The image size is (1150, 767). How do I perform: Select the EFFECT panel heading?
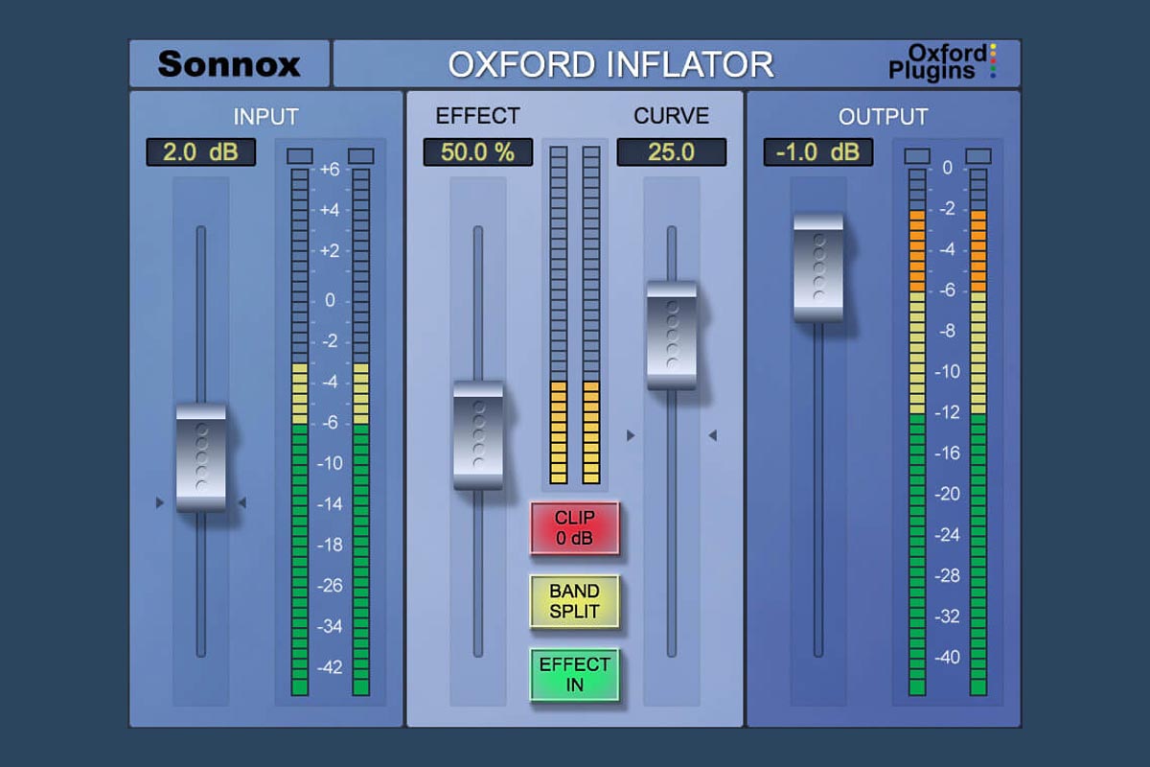click(477, 115)
